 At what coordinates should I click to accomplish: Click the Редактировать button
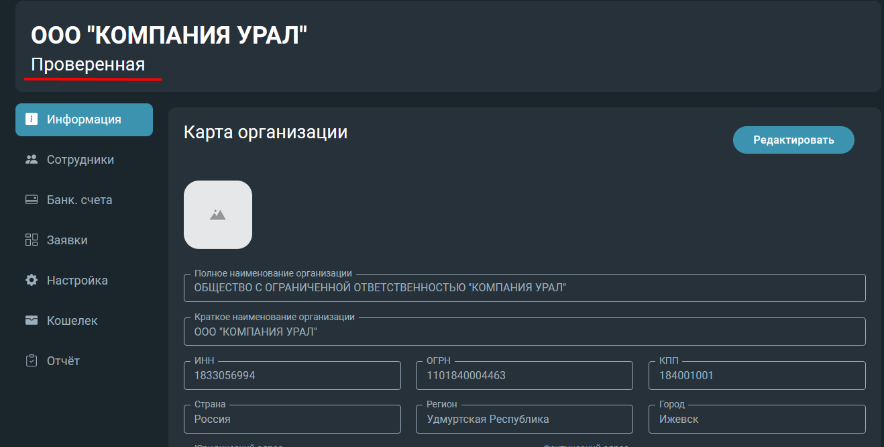pyautogui.click(x=793, y=140)
